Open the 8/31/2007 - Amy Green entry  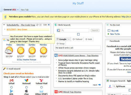17,30
